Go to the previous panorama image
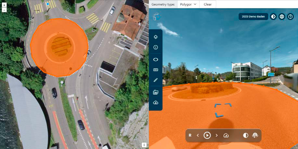 click(x=198, y=135)
